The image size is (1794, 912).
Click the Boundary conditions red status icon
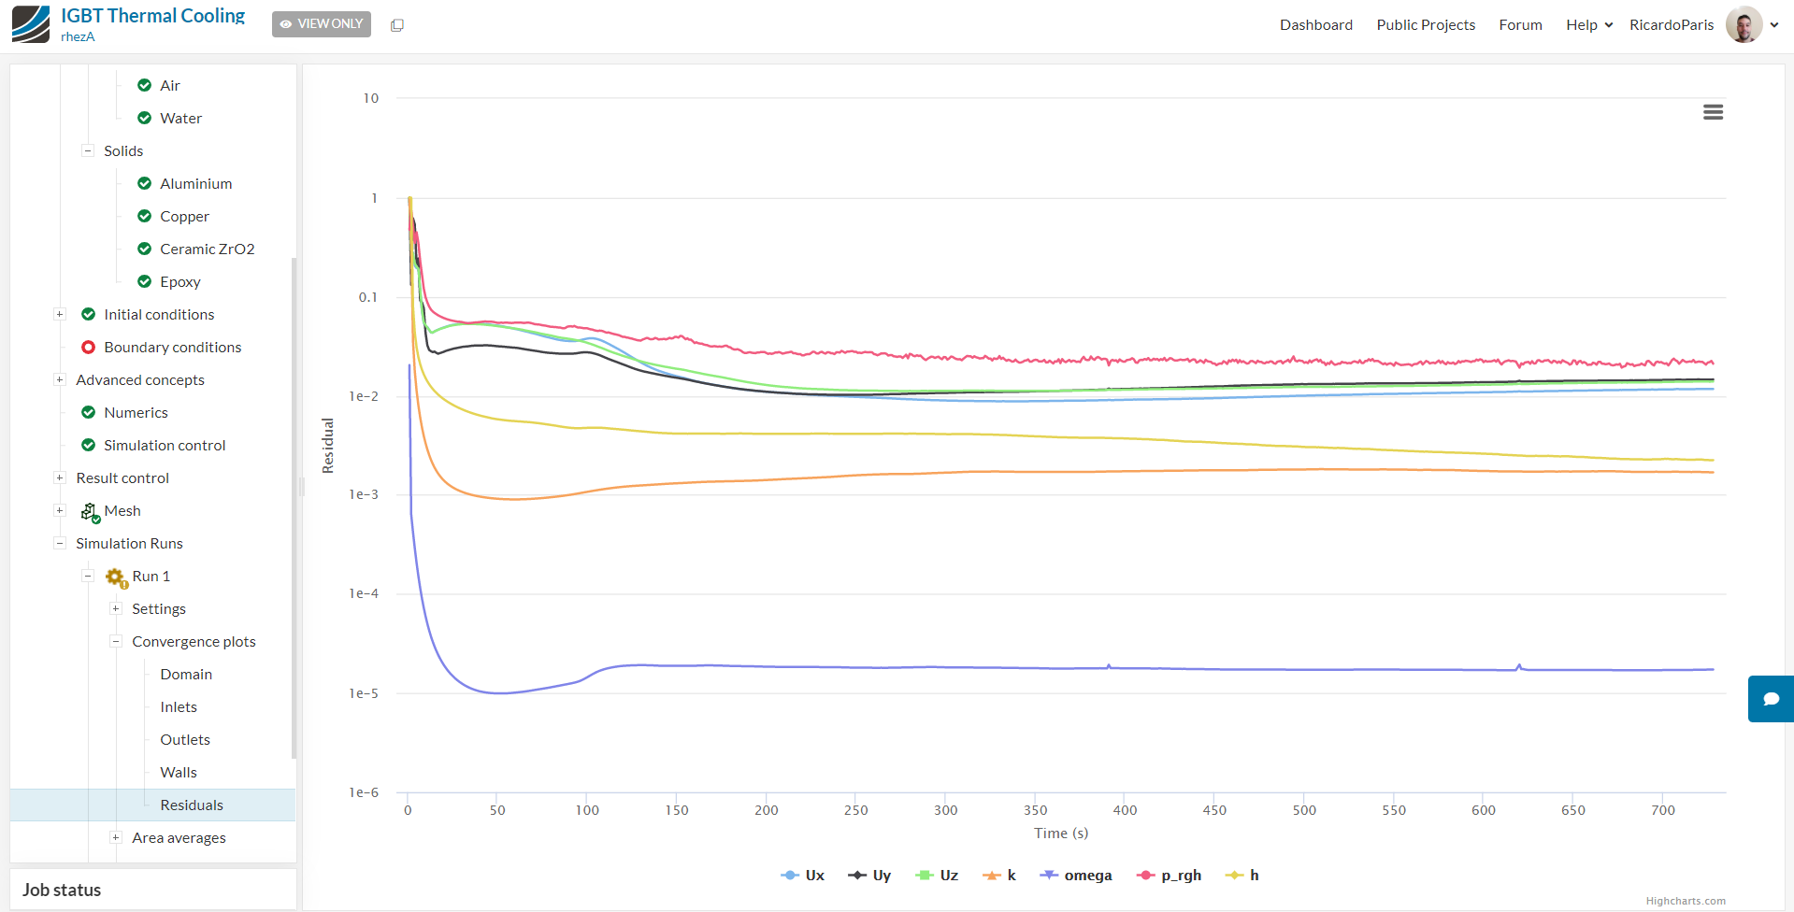tap(89, 348)
